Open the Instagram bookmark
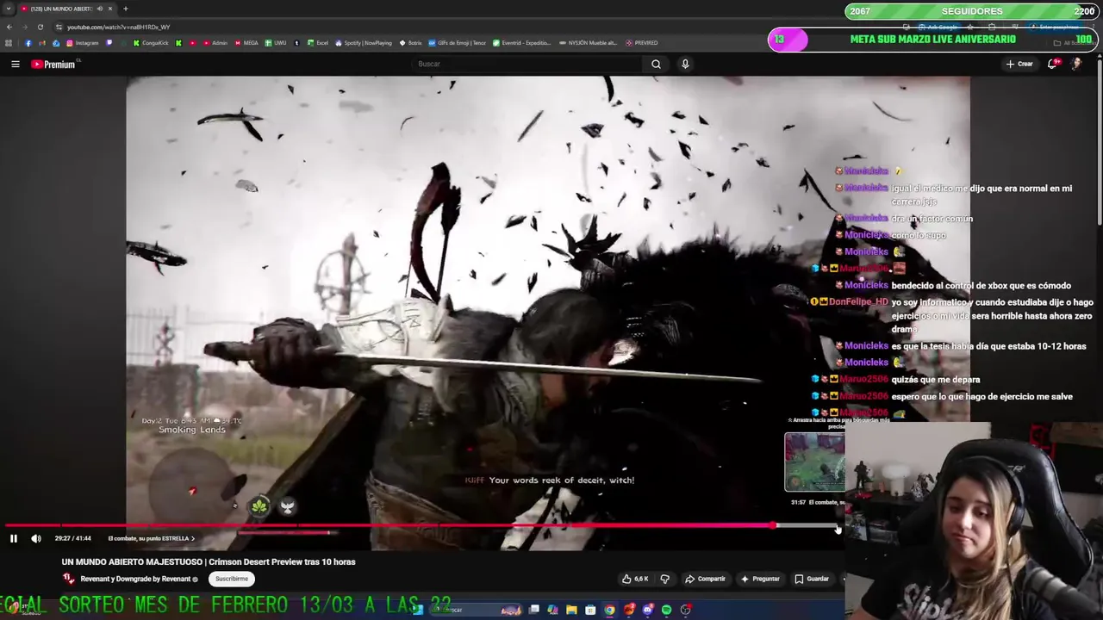 pos(83,43)
